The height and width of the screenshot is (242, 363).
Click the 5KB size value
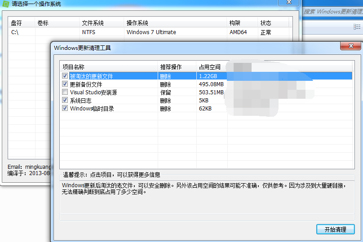[x=204, y=101]
